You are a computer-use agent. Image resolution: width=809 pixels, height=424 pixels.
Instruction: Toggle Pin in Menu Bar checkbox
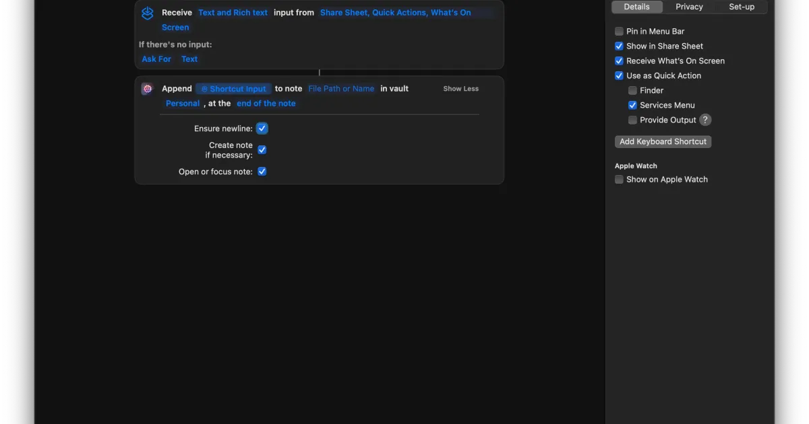(619, 32)
